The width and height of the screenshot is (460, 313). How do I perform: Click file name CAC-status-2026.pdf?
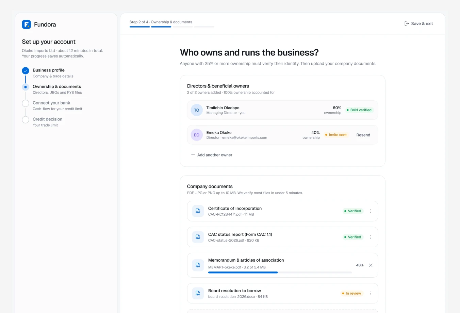click(x=226, y=241)
